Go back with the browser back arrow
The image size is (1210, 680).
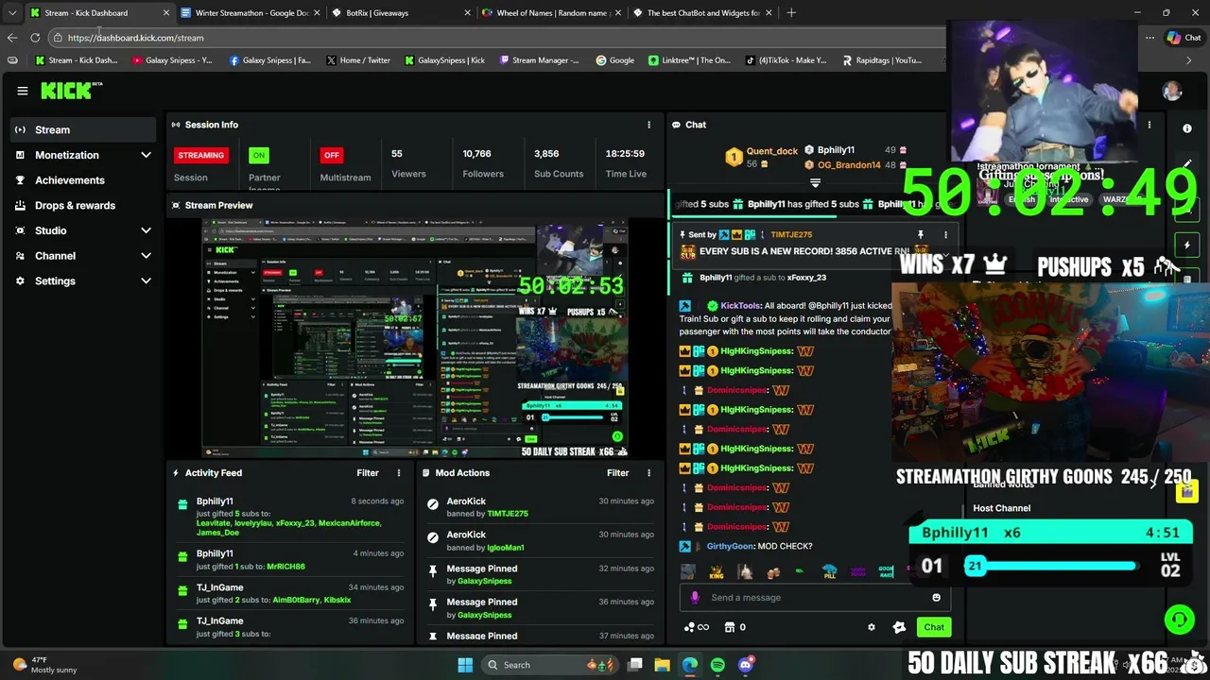coord(11,38)
